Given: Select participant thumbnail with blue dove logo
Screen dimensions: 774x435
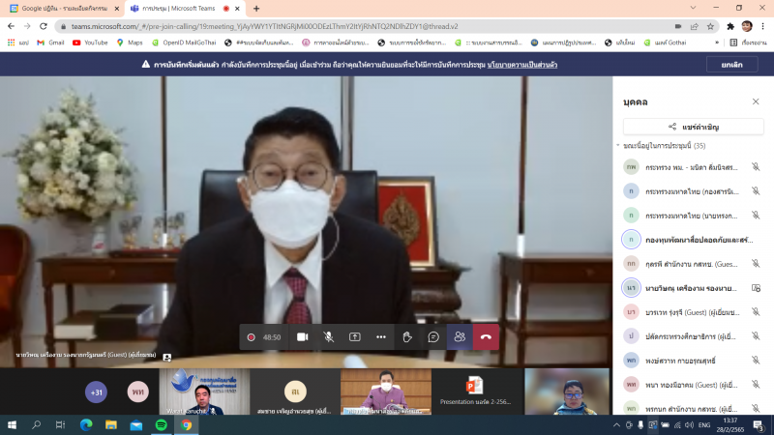Looking at the screenshot, I should (x=204, y=391).
